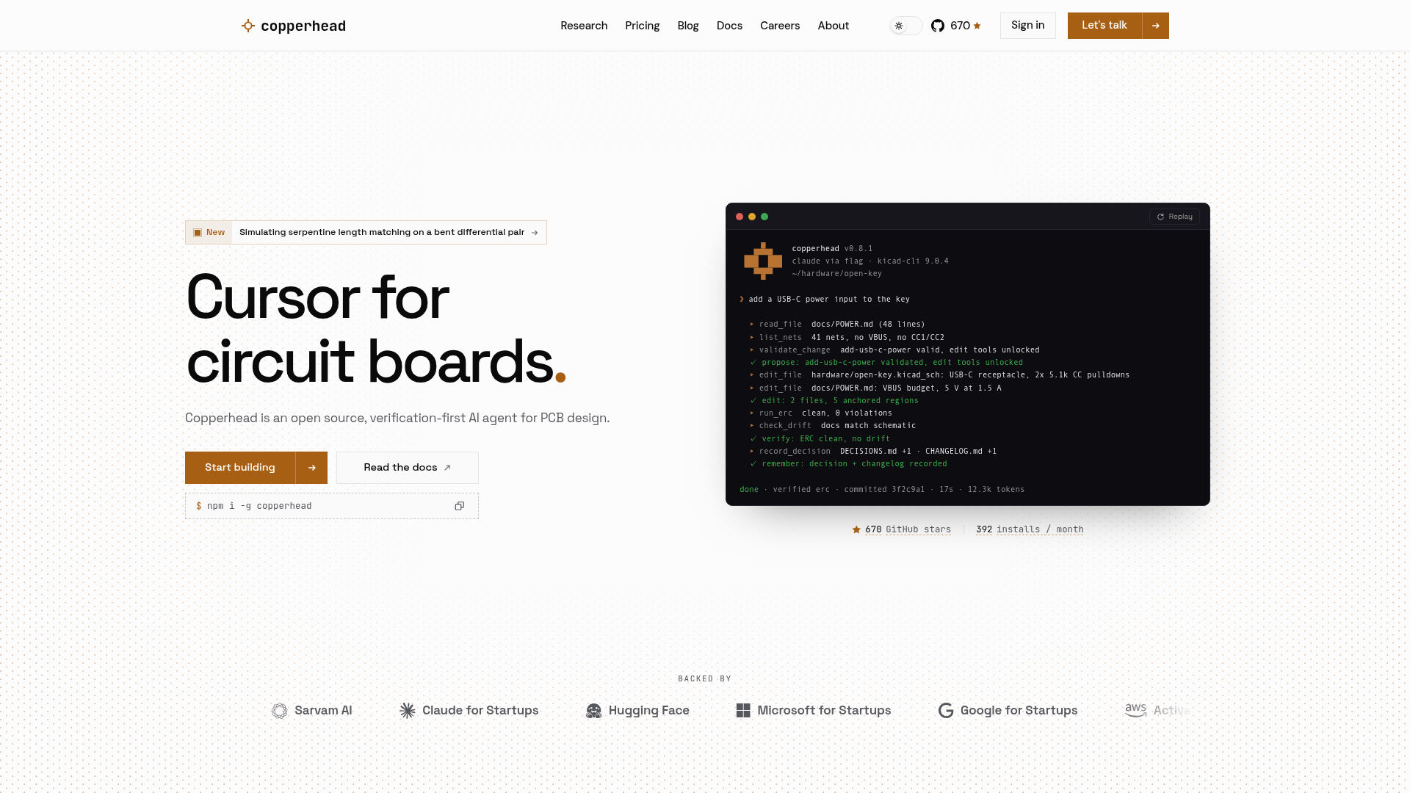The height and width of the screenshot is (793, 1410).
Task: Click the yellow dot in terminal window
Action: point(752,217)
